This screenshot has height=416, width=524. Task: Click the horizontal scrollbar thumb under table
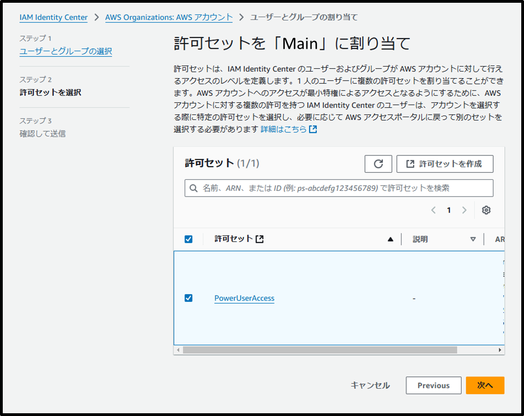pos(320,350)
